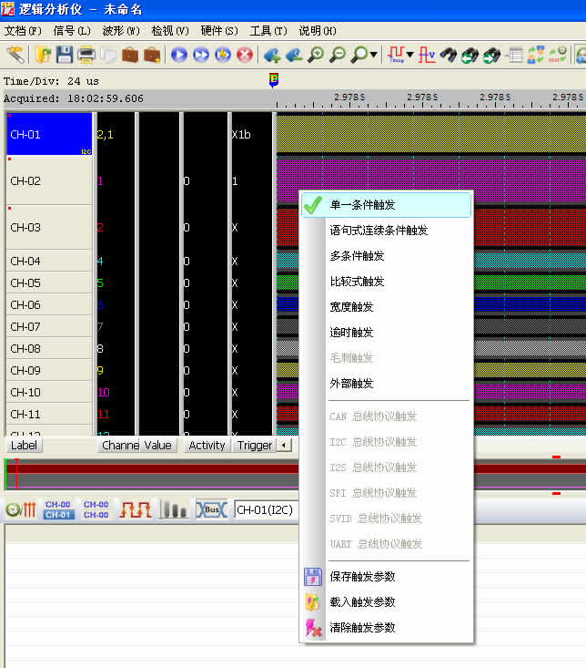
Task: Click the blue hand pointer icon
Action: click(293, 55)
